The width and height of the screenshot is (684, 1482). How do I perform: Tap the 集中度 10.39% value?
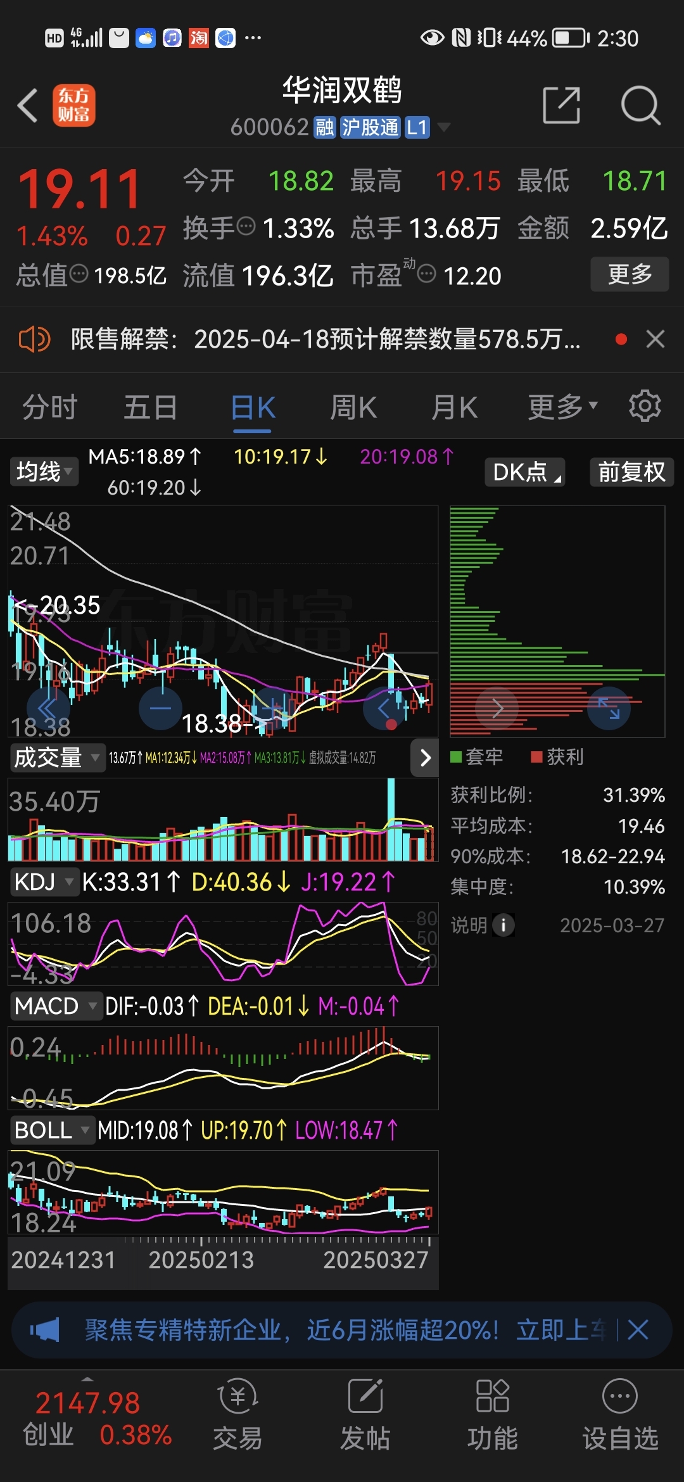pyautogui.click(x=633, y=887)
